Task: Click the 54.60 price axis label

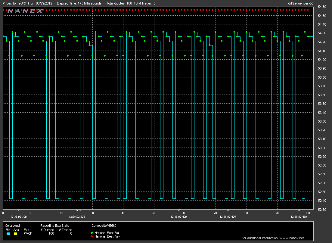Action: 322,7
